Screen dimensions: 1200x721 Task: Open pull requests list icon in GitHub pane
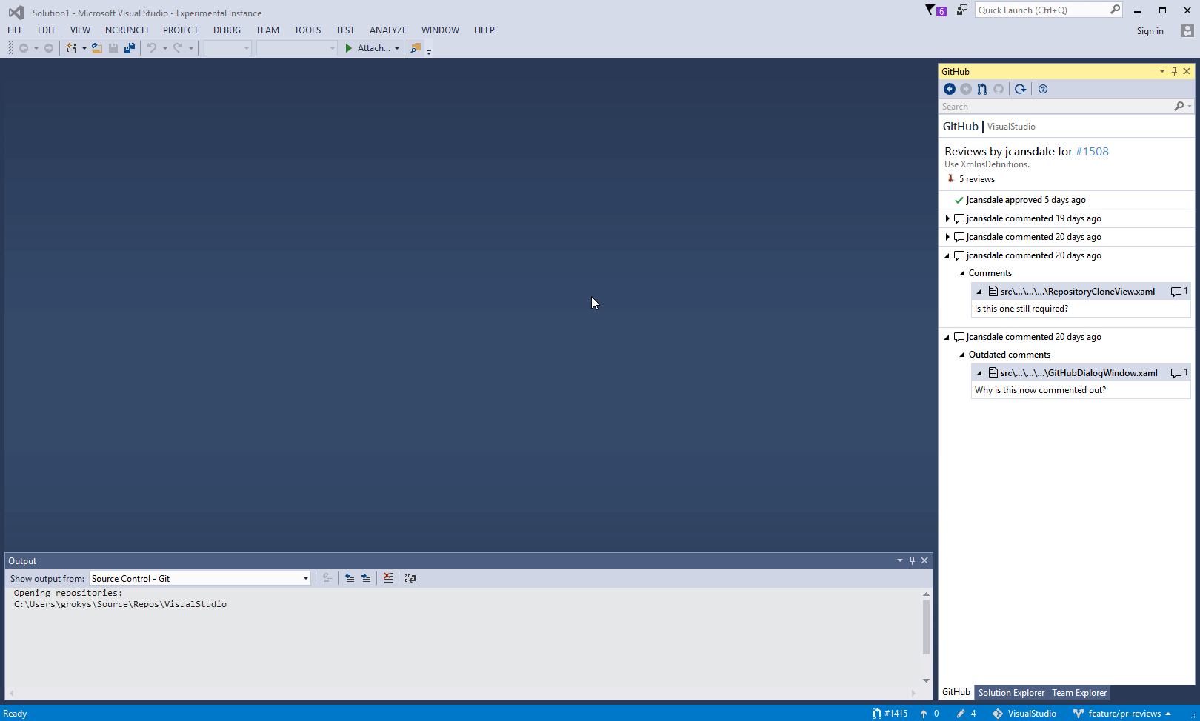(982, 89)
